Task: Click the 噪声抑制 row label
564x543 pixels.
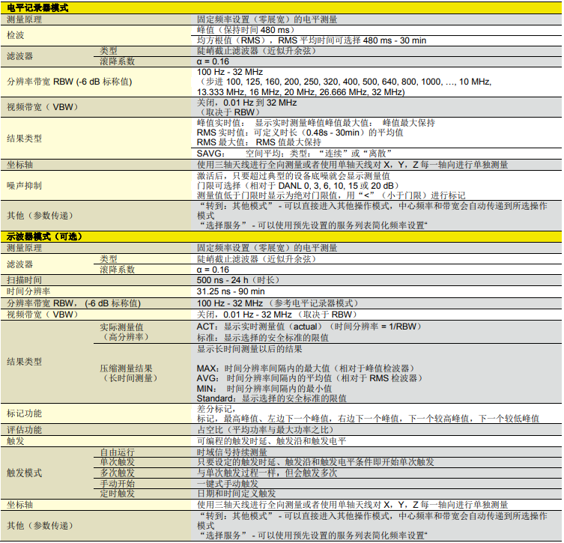Action: pyautogui.click(x=24, y=185)
